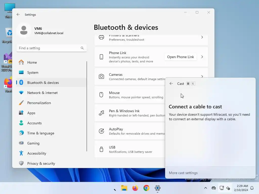The width and height of the screenshot is (259, 194).
Task: Click the printer icon in Printers & scanners row
Action: coord(101,37)
